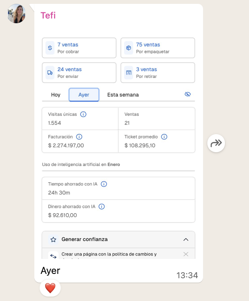The image size is (249, 301).
Task: Click the package icon for por empaquetar
Action: [129, 48]
